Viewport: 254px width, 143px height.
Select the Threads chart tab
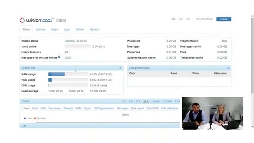68,108
